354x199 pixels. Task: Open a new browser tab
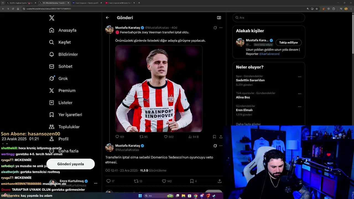tap(139, 3)
